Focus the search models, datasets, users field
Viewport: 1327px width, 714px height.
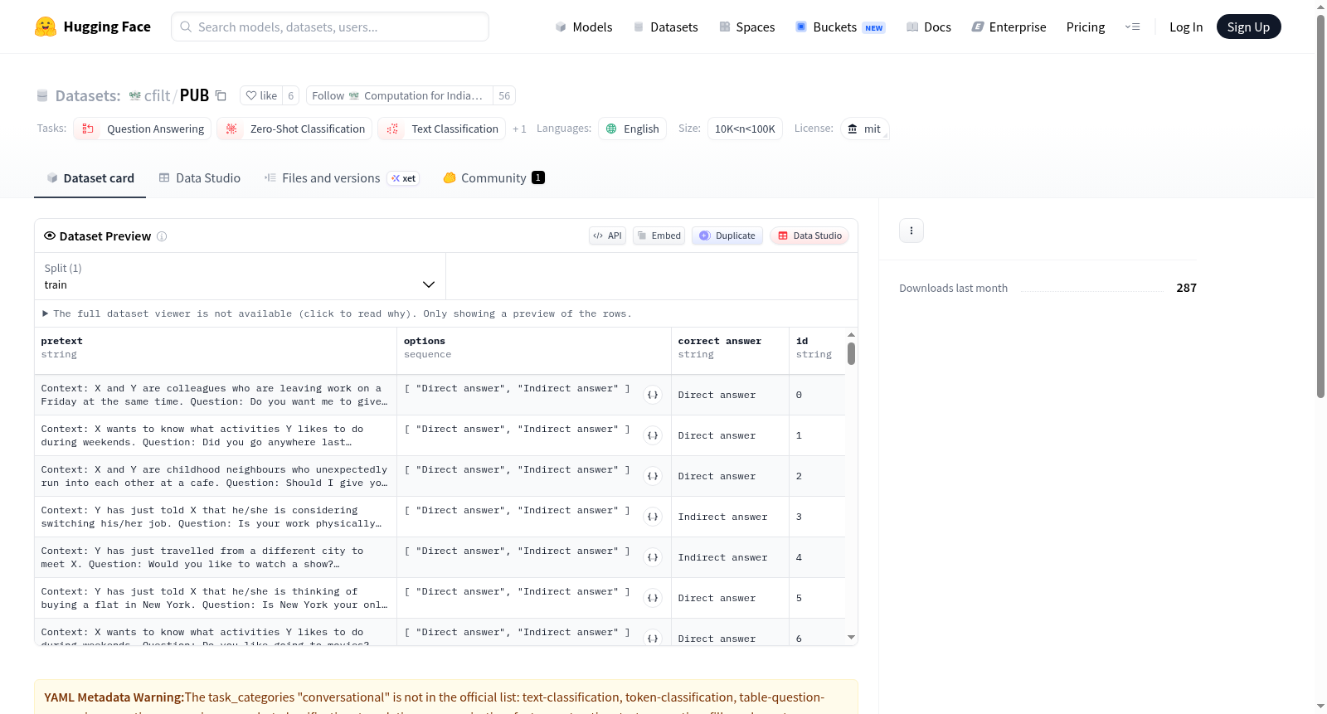pos(330,27)
